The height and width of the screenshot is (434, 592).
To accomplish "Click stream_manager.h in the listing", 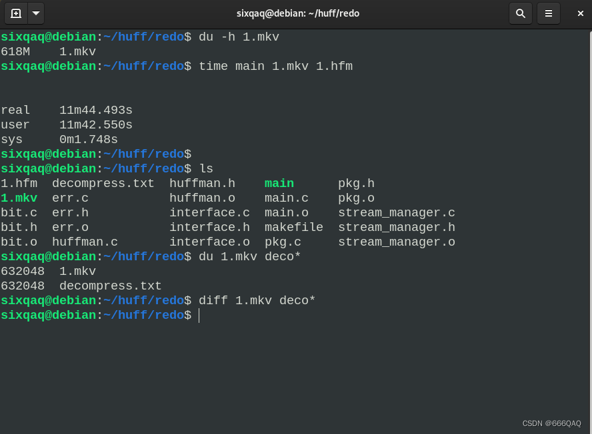I will [x=397, y=228].
